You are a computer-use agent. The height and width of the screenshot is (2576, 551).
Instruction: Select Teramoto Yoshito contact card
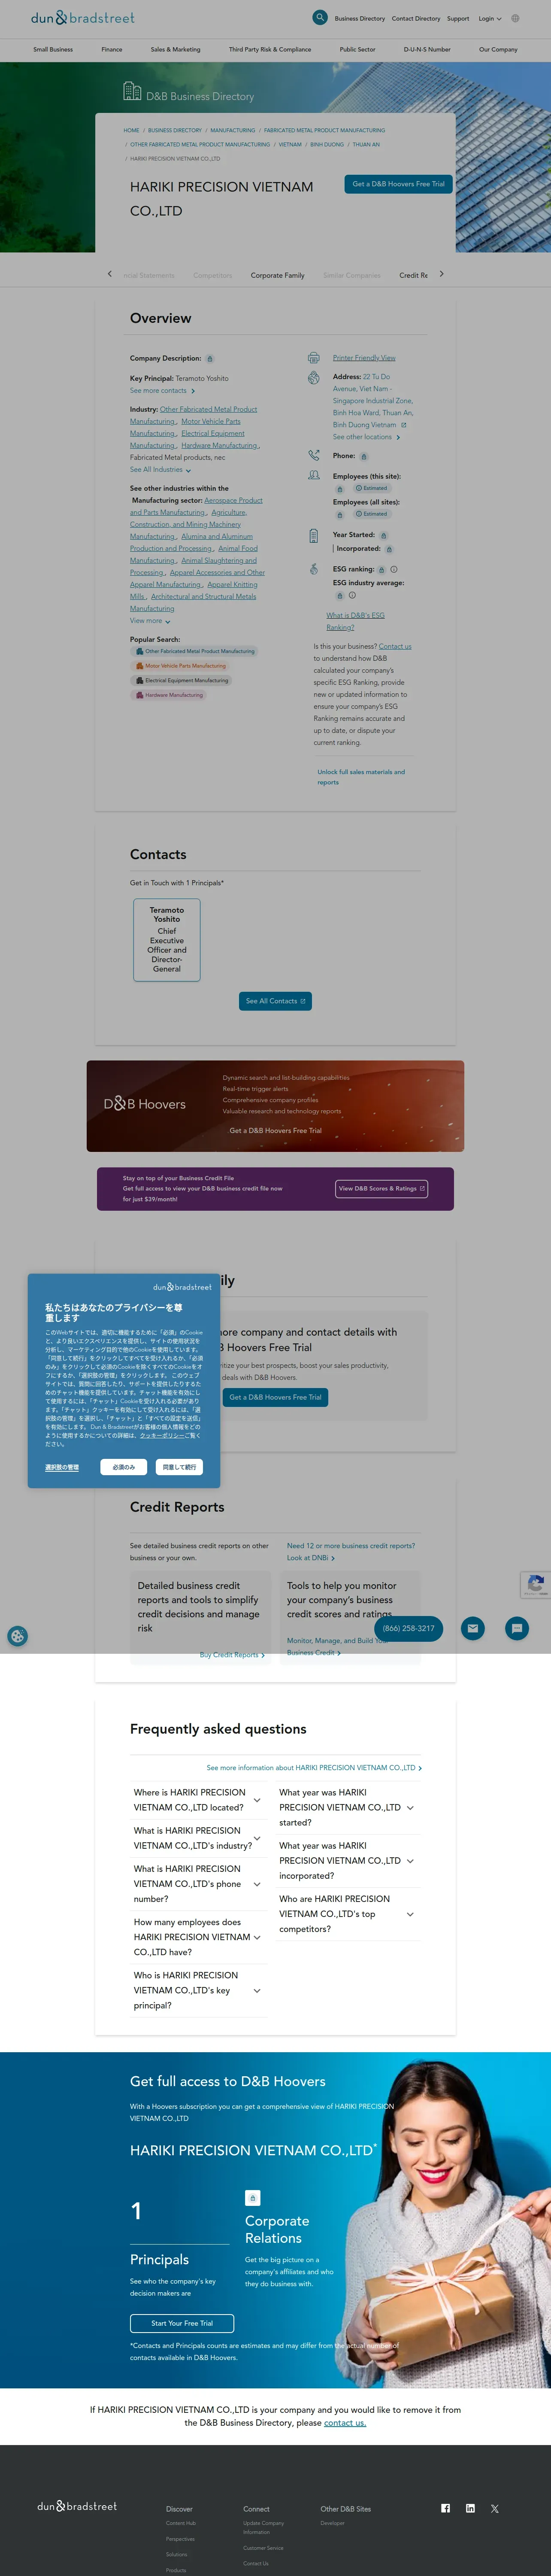(167, 940)
